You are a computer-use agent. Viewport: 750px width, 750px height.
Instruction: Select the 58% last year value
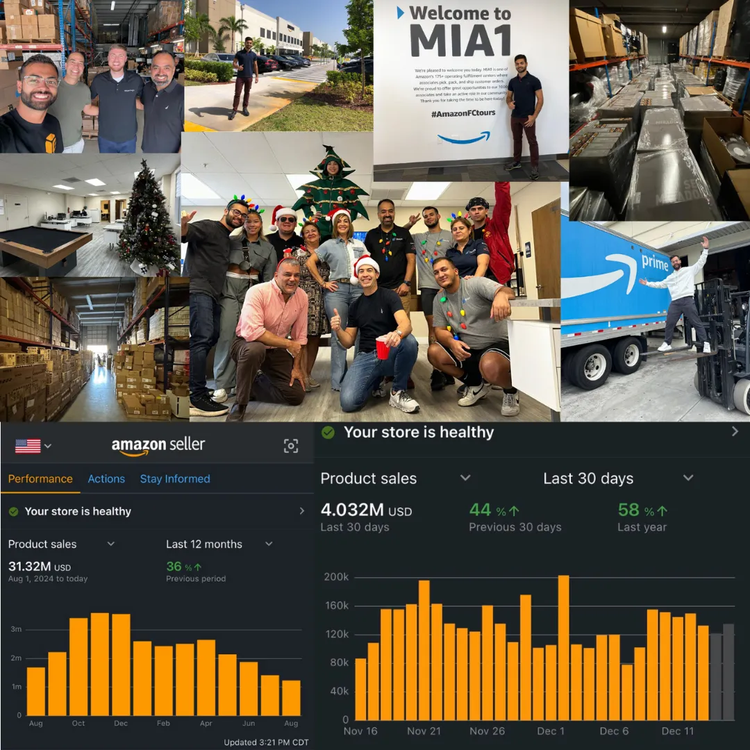(x=642, y=510)
